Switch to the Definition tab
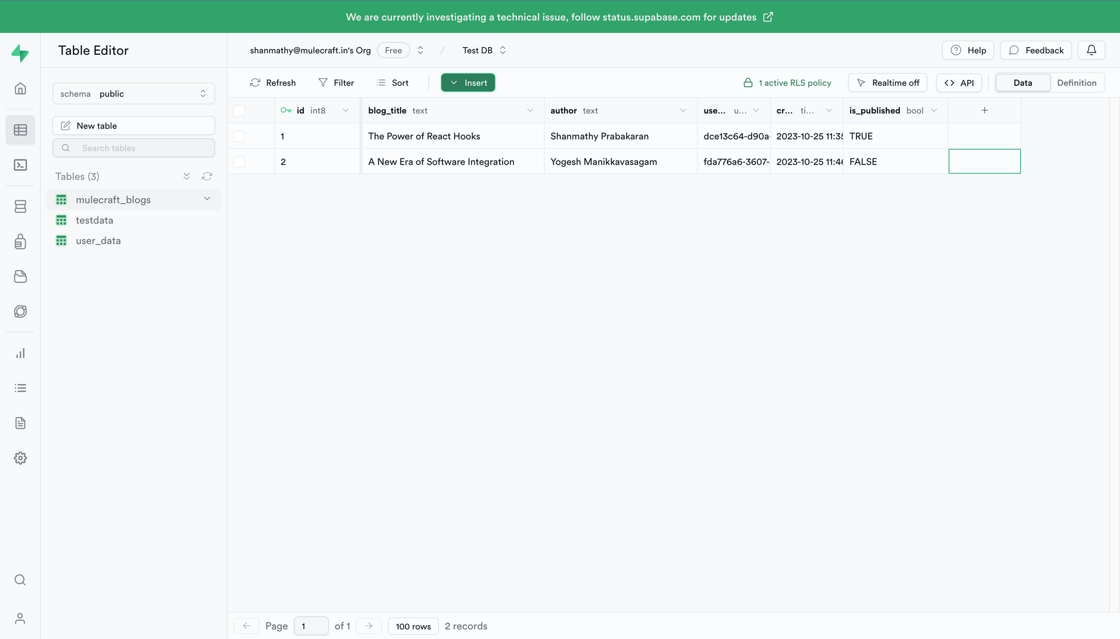This screenshot has height=639, width=1120. (1076, 83)
